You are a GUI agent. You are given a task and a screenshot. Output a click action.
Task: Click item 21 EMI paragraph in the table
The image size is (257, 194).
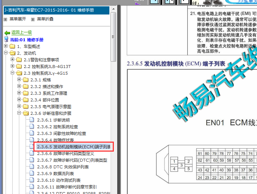tap(224, 32)
